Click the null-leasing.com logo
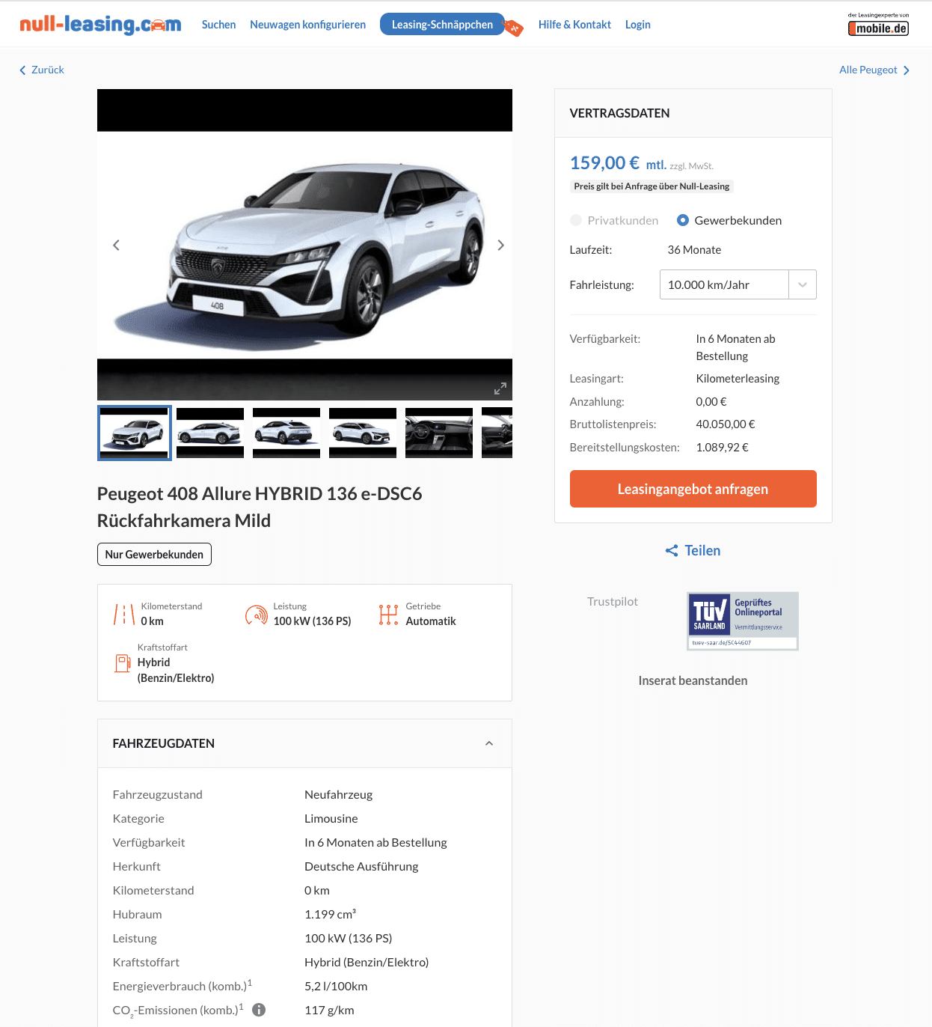The height and width of the screenshot is (1027, 932). point(100,25)
